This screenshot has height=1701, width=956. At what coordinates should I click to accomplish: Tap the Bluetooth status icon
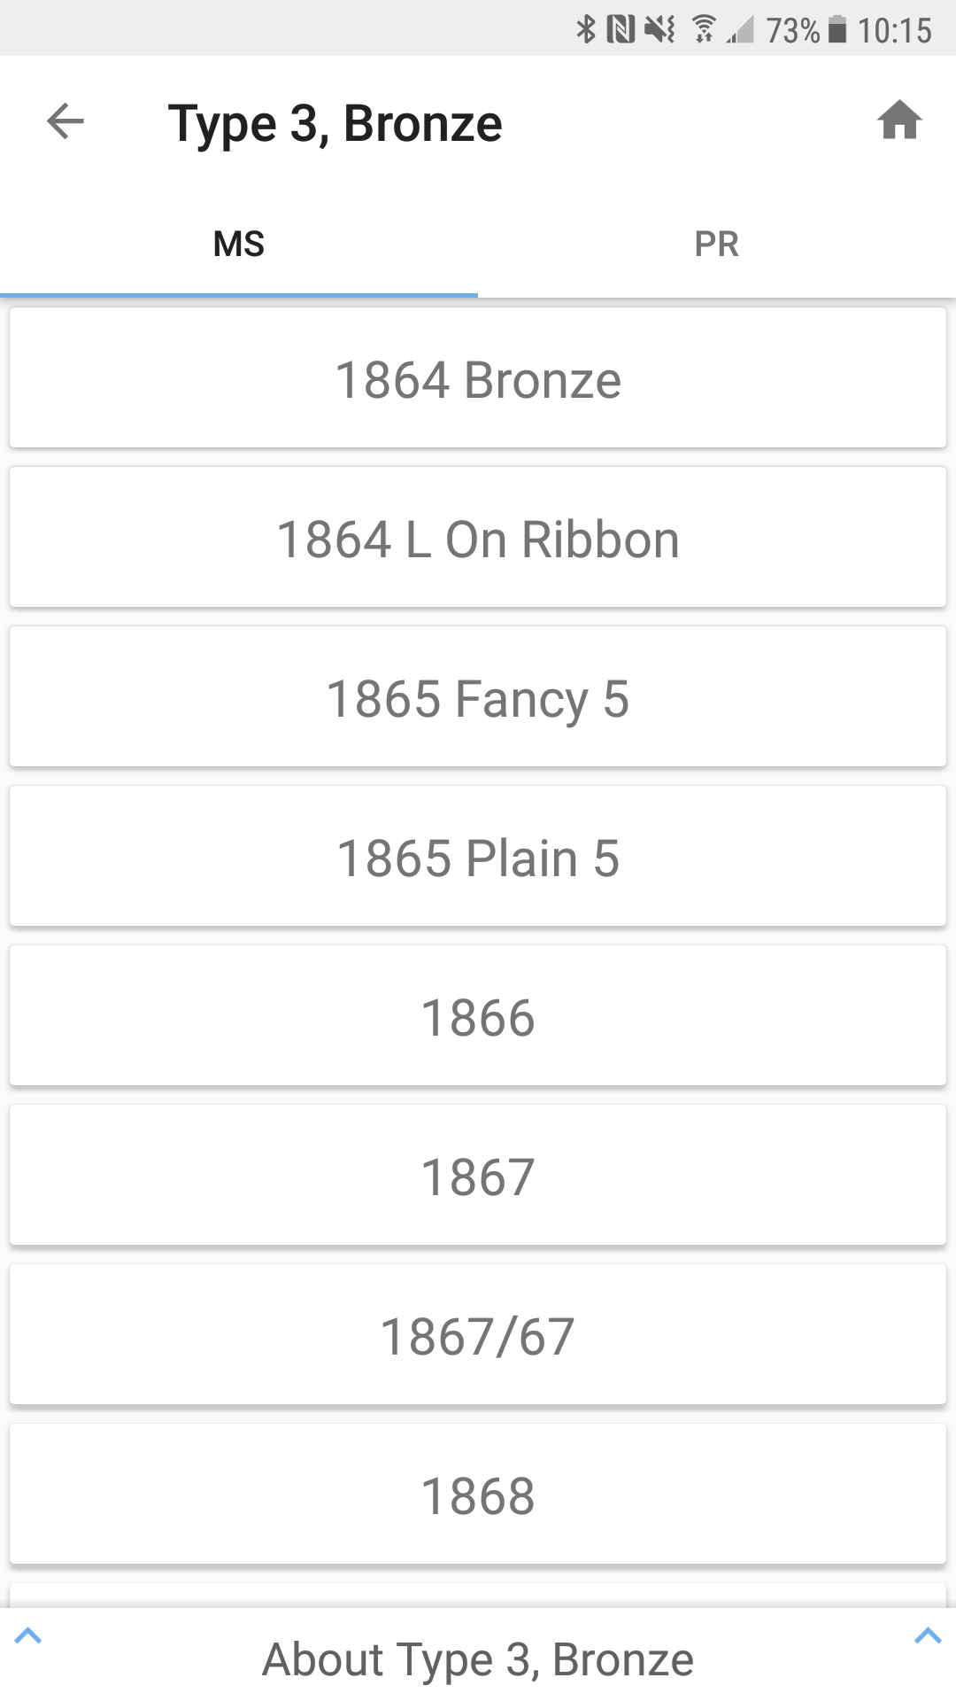point(586,29)
